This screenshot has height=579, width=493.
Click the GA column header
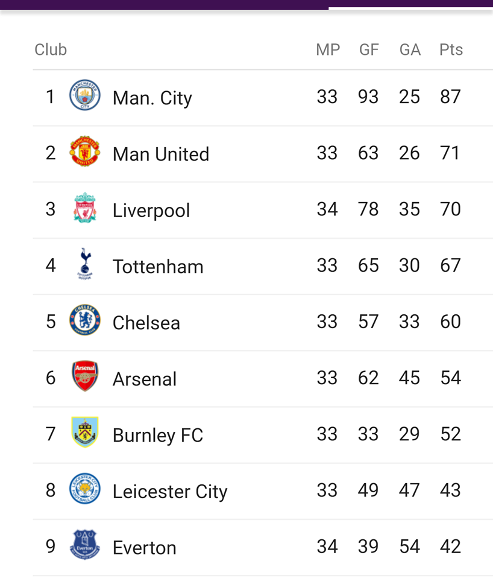click(410, 49)
